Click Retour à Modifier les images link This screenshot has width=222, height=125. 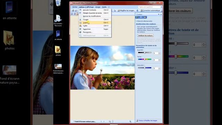click(148, 120)
